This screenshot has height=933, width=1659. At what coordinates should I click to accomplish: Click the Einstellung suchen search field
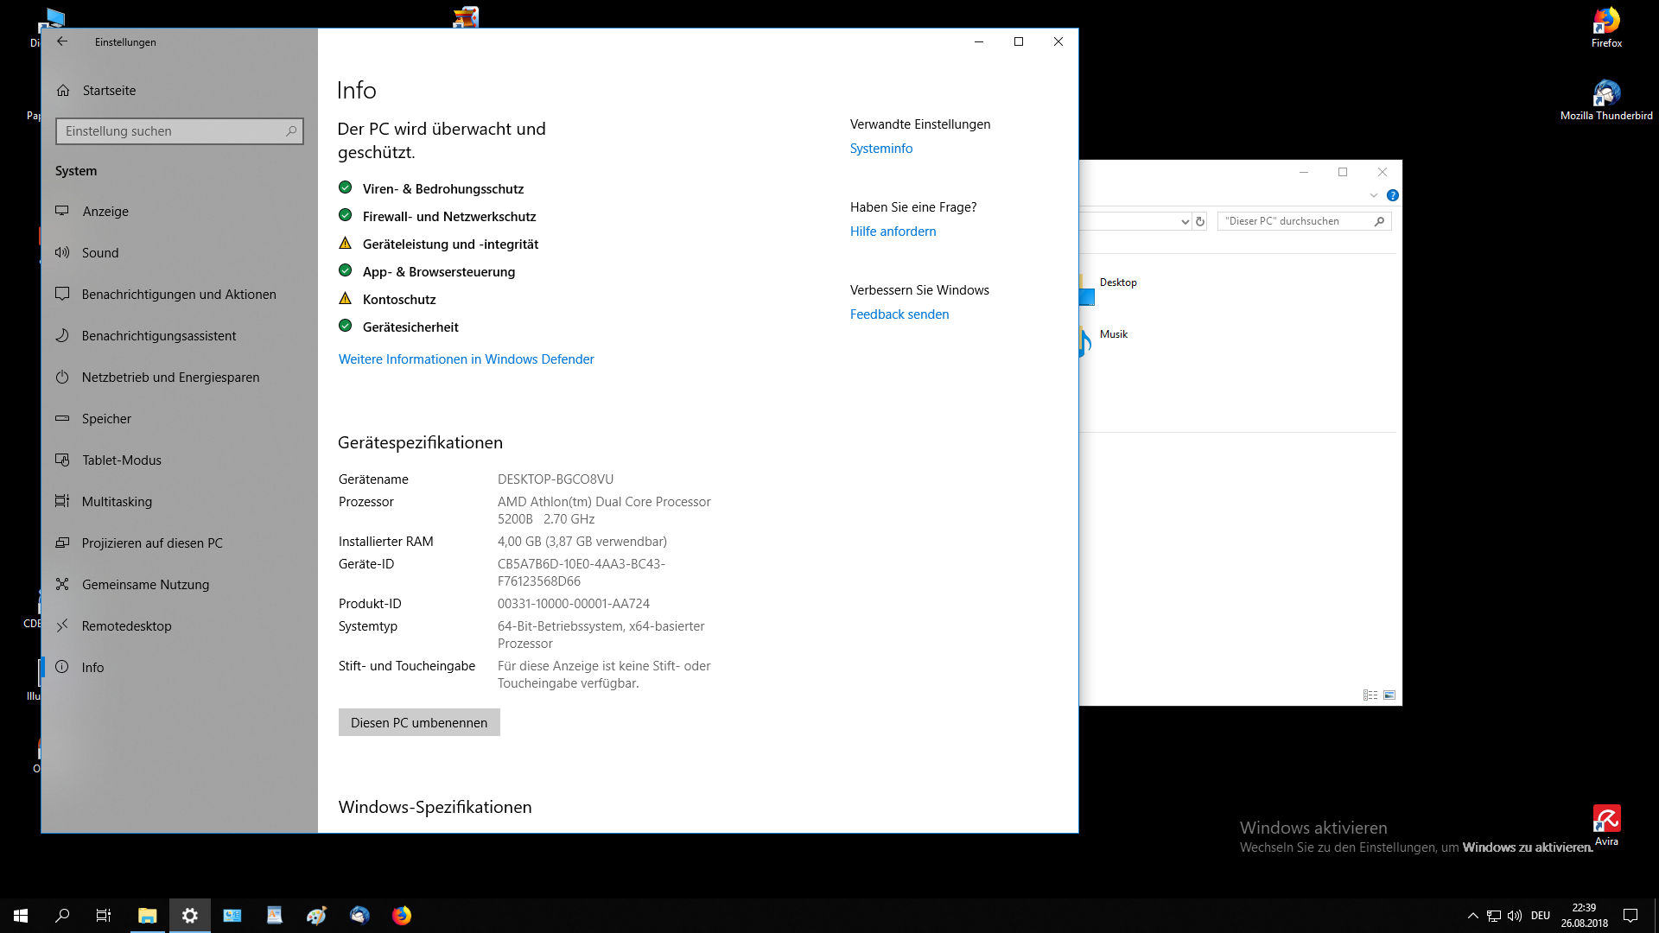[173, 131]
